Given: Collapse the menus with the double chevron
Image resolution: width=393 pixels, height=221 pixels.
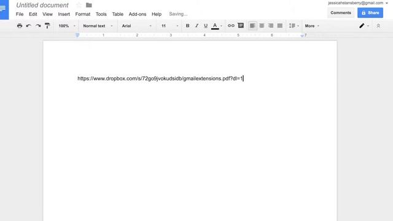Looking at the screenshot, I should tap(378, 26).
